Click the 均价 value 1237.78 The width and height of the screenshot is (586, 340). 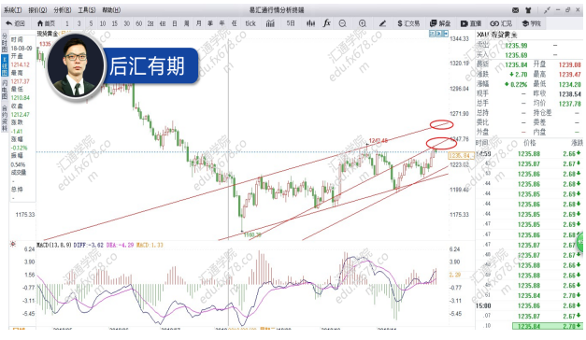[569, 104]
